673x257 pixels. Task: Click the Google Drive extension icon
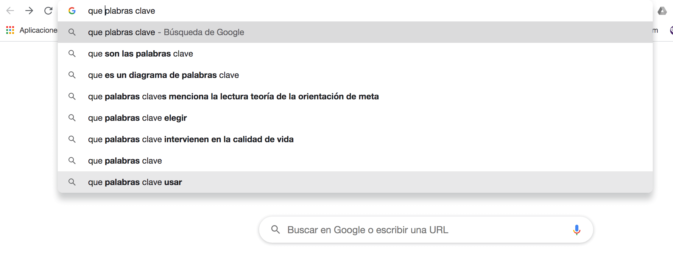tap(662, 11)
